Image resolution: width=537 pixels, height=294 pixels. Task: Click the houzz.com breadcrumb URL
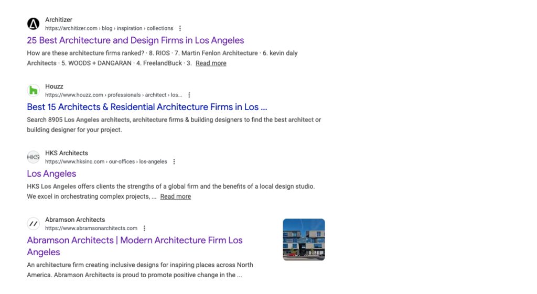tap(113, 95)
